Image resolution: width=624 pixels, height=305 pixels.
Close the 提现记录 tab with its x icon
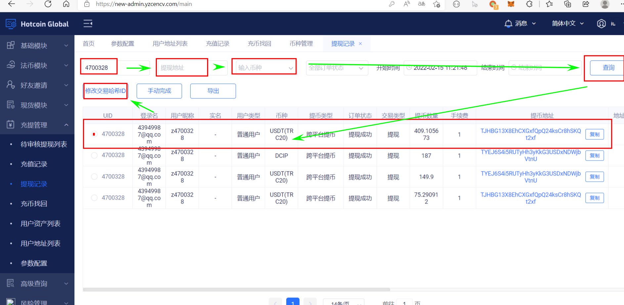[x=360, y=44]
